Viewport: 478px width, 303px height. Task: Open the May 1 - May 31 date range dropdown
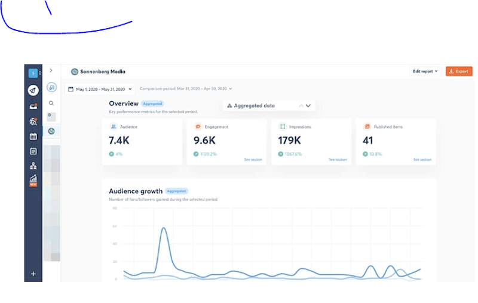point(100,89)
